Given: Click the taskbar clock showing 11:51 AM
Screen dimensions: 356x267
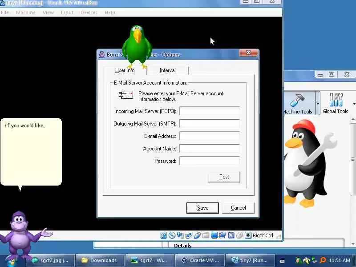Looking at the screenshot, I should pyautogui.click(x=340, y=260).
